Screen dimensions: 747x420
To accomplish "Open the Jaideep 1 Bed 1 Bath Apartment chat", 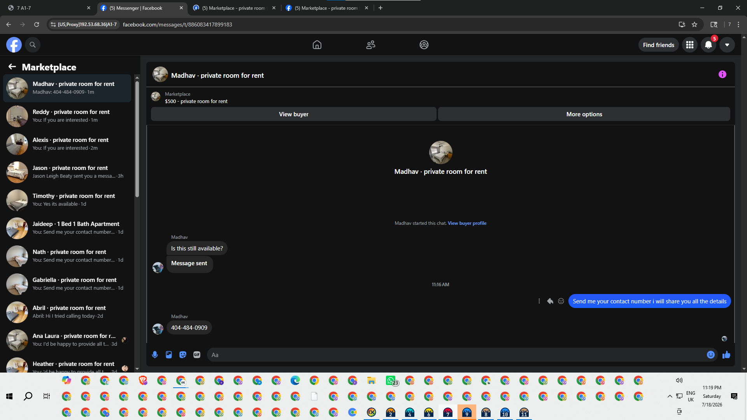I will [67, 228].
